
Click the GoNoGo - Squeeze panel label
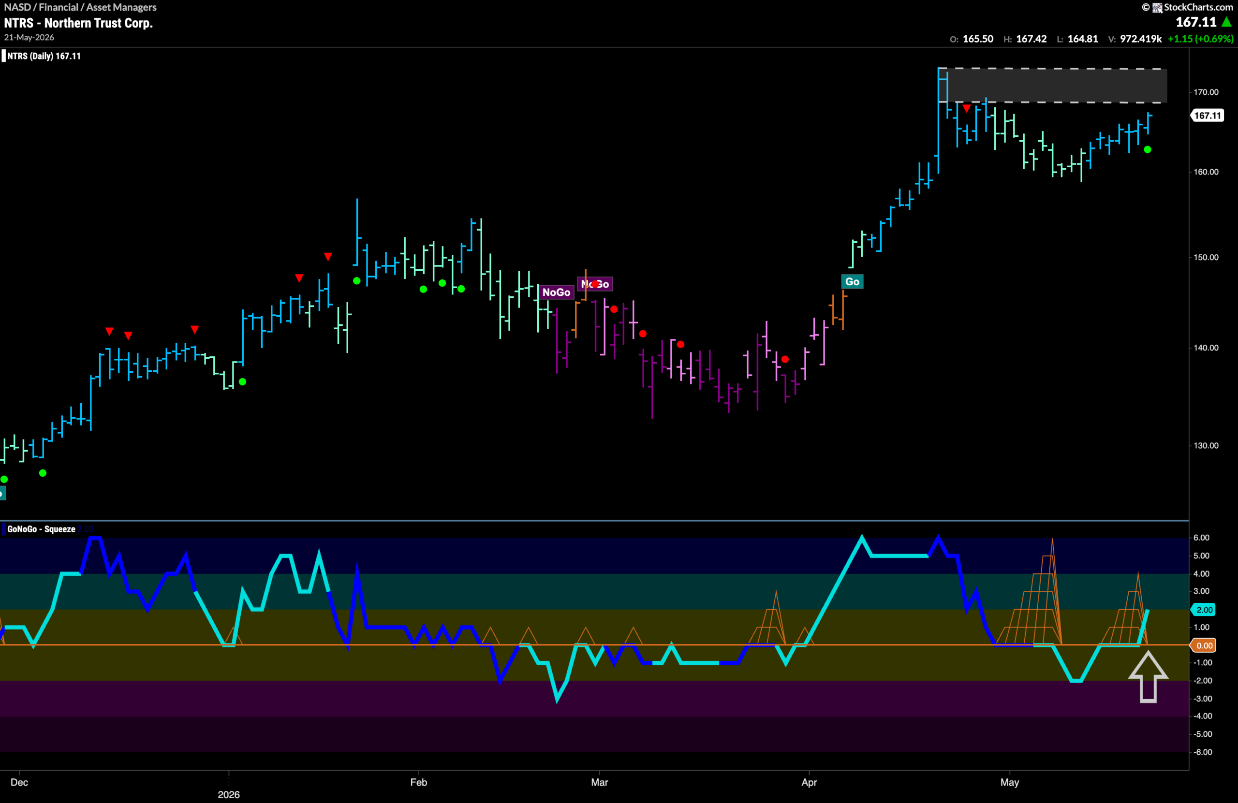click(x=41, y=529)
